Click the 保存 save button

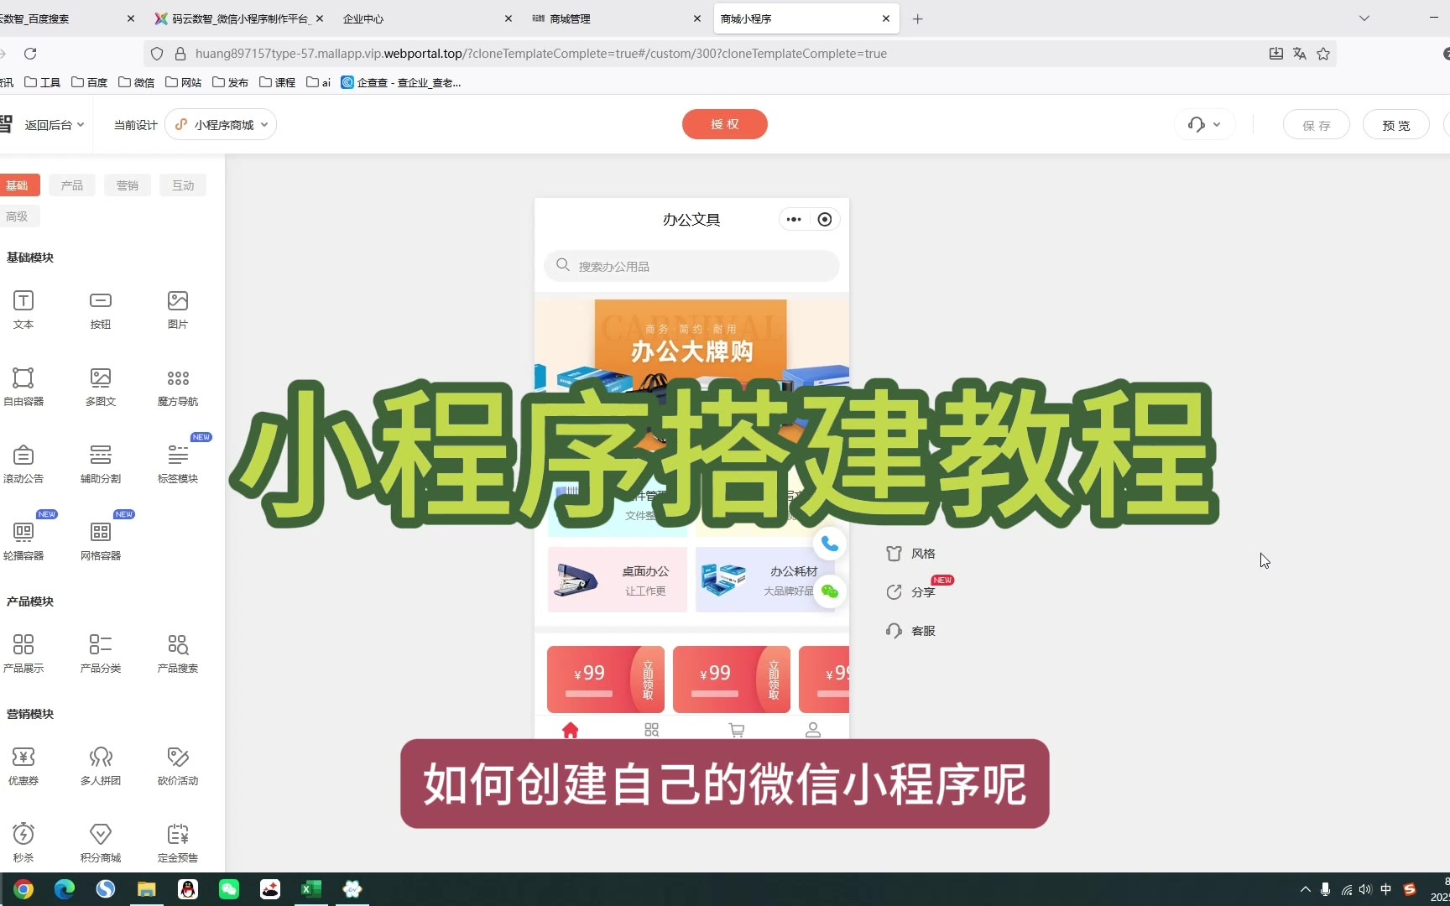click(x=1317, y=125)
